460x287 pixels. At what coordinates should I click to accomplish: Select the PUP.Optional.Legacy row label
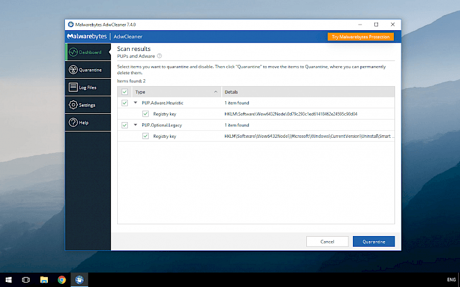coord(162,125)
